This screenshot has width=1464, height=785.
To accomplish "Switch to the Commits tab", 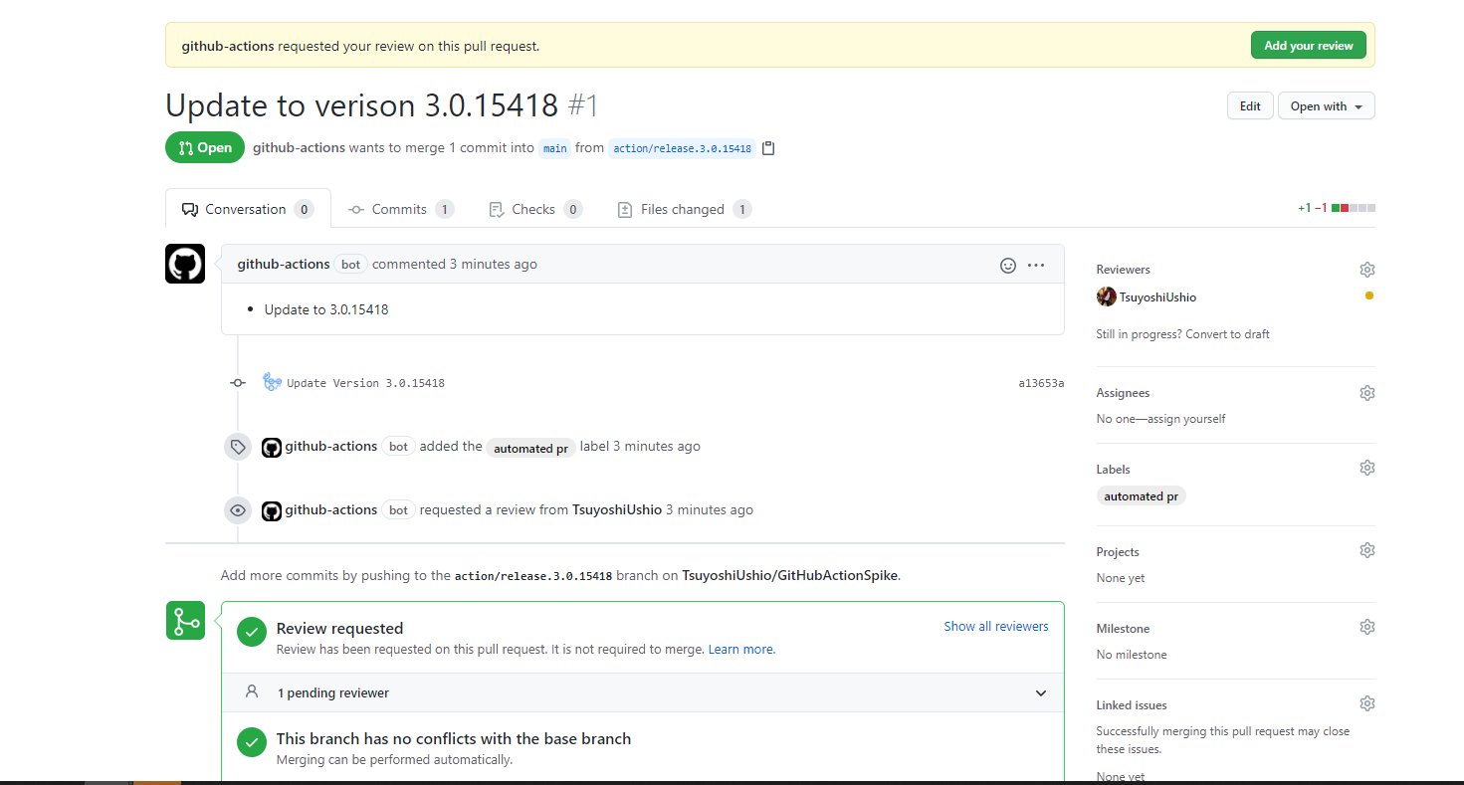I will tap(400, 209).
